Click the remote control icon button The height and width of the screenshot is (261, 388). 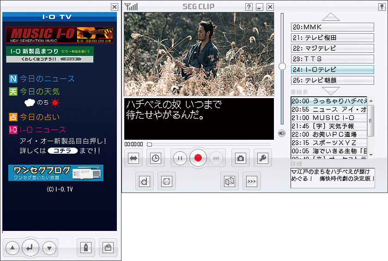(x=86, y=248)
